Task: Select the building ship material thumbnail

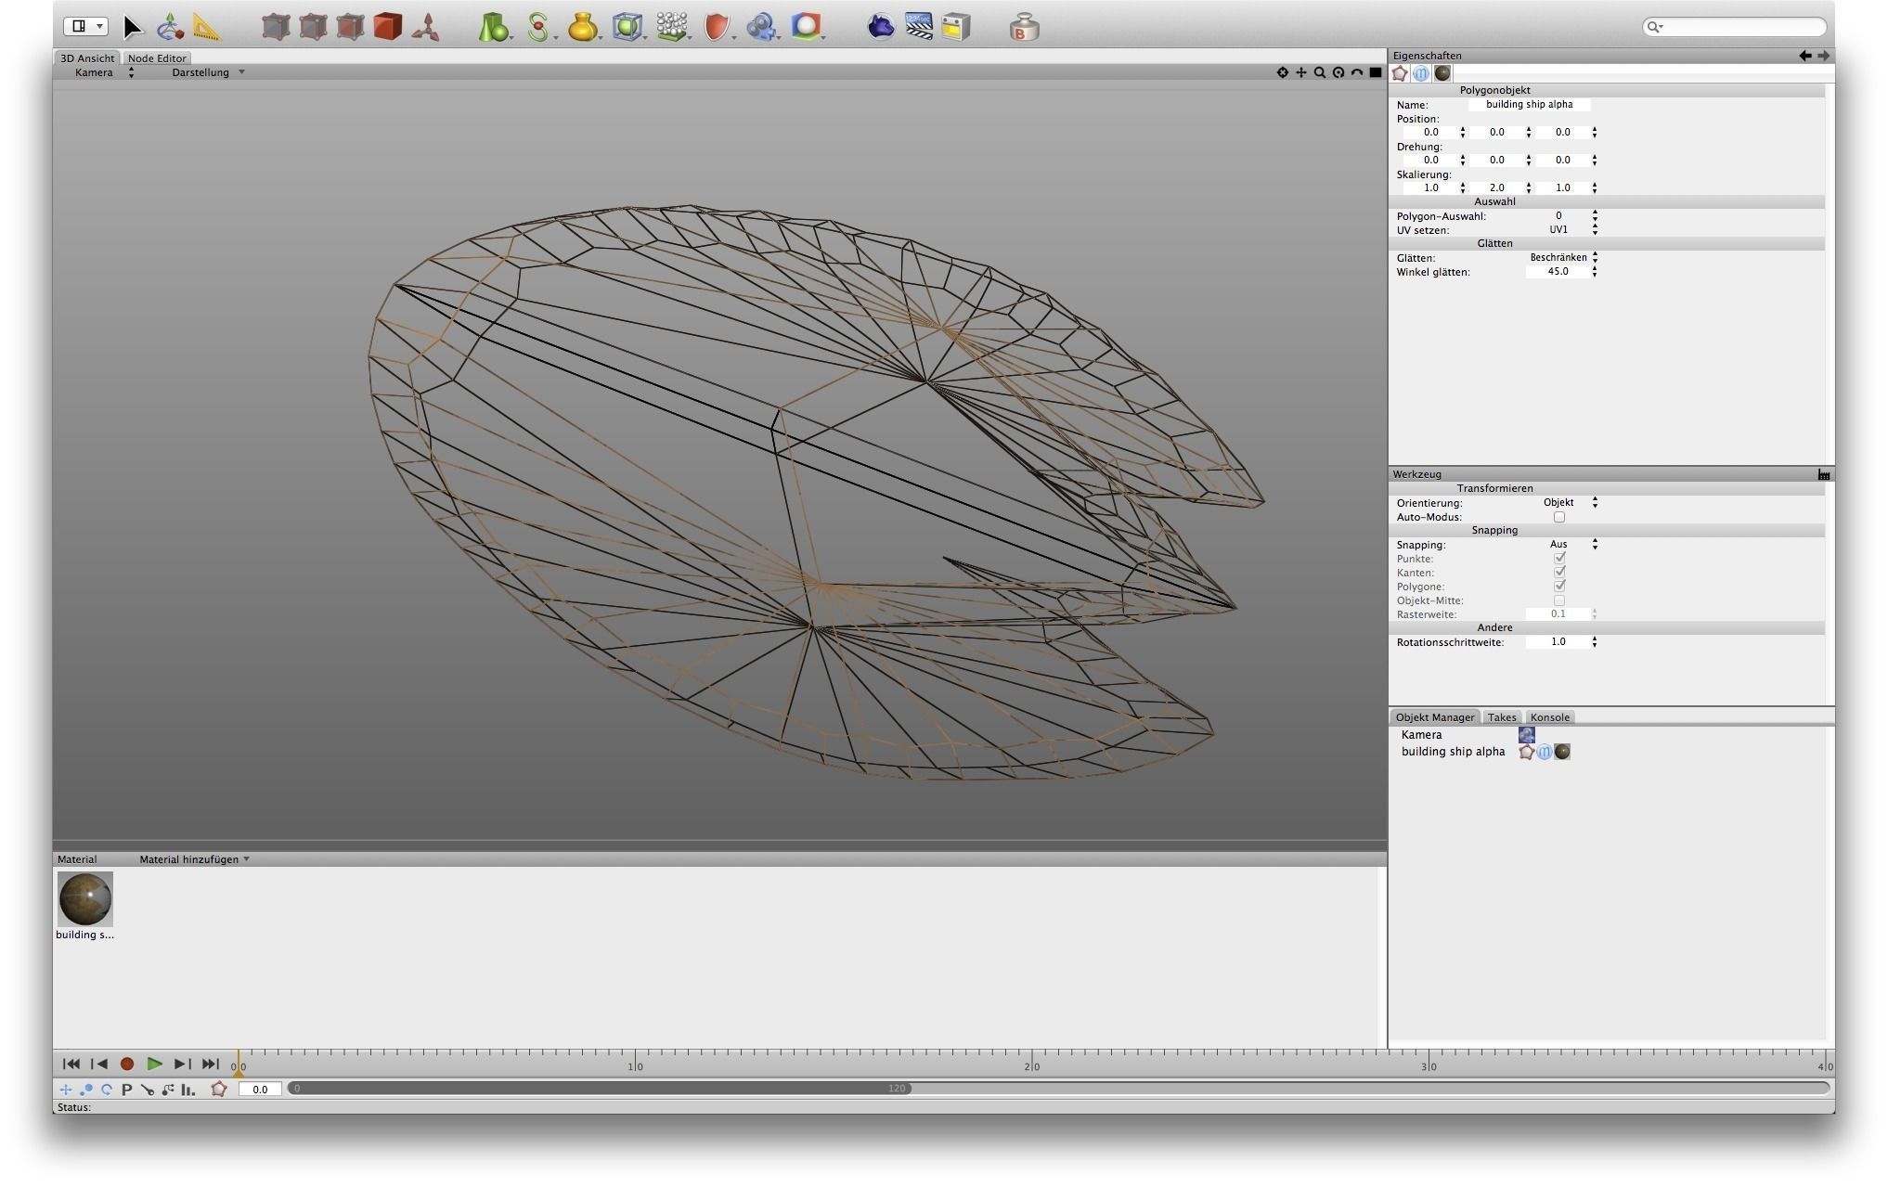Action: coord(85,898)
